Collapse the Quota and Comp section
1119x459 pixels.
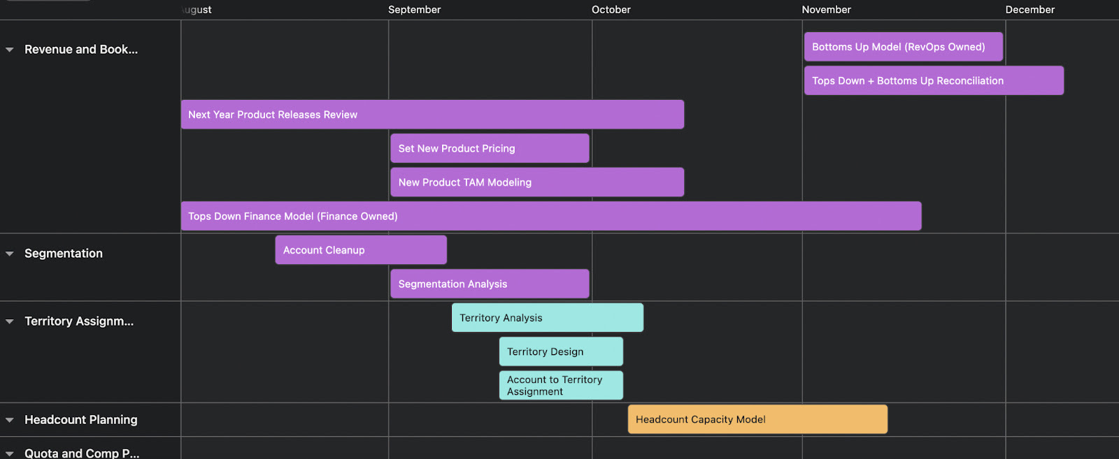(x=9, y=453)
